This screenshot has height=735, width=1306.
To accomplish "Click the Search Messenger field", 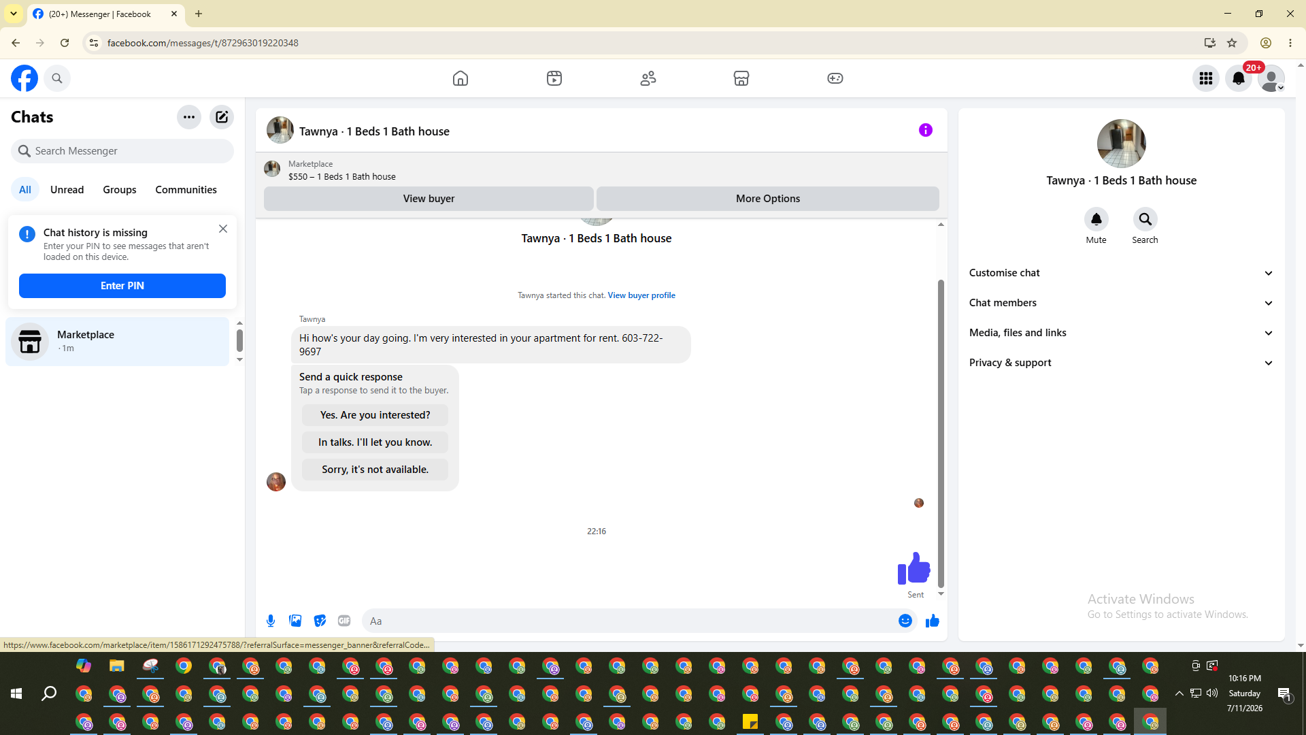I will [x=122, y=151].
